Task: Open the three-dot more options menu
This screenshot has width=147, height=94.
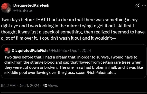Action: (x=144, y=6)
